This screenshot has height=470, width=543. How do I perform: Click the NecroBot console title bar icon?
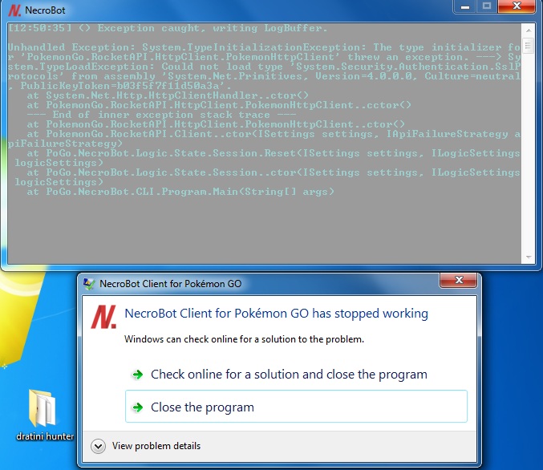coord(14,10)
